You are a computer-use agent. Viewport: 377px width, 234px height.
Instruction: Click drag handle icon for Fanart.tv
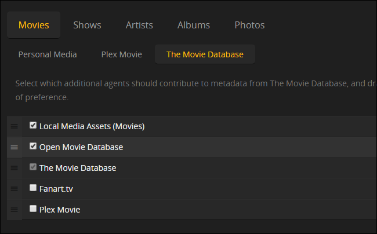coord(14,189)
